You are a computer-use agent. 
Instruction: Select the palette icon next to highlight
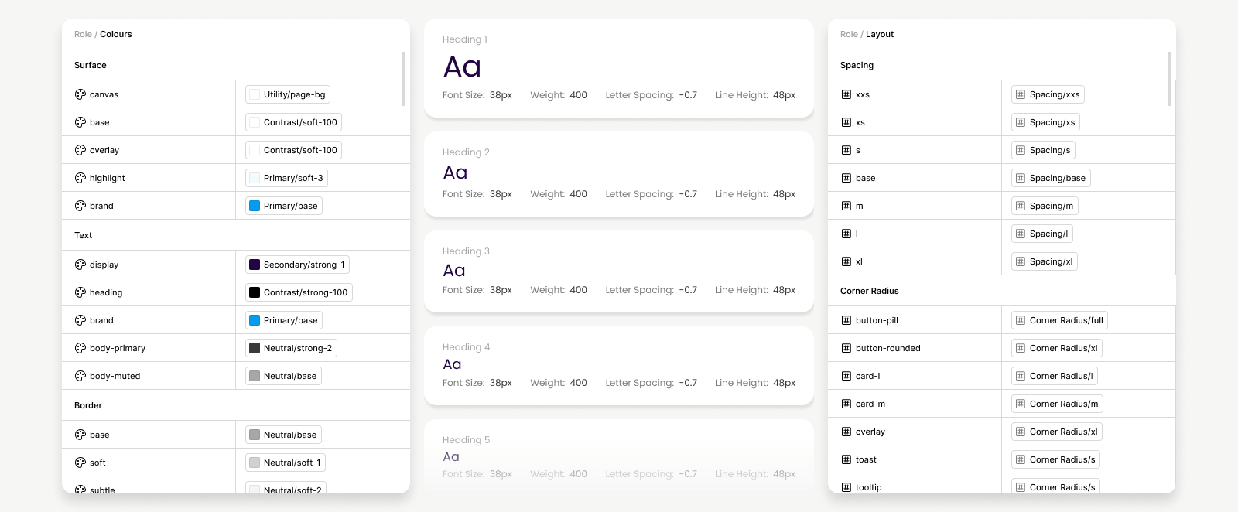pyautogui.click(x=80, y=178)
